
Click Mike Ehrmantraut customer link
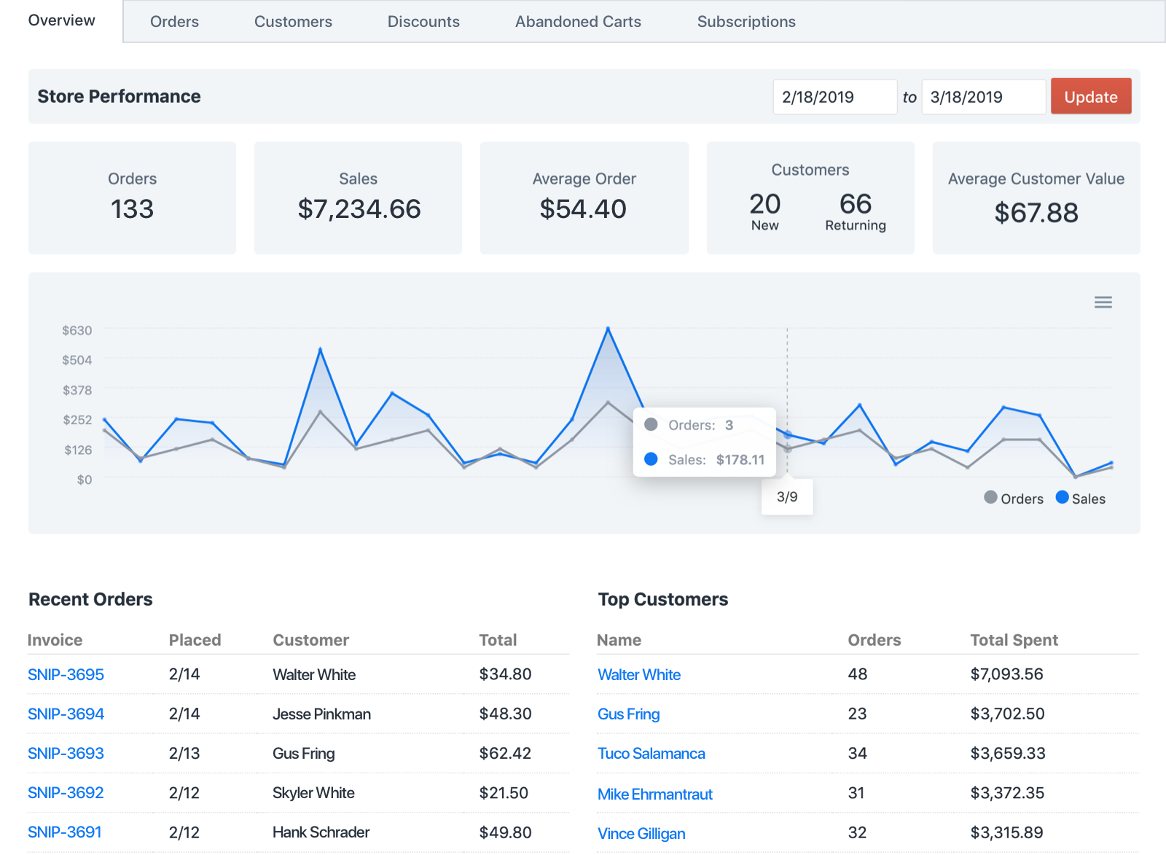(x=654, y=795)
